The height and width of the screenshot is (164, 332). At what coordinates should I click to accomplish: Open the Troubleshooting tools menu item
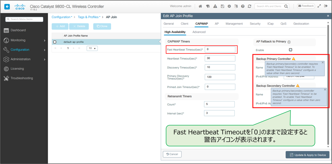pyautogui.click(x=22, y=78)
